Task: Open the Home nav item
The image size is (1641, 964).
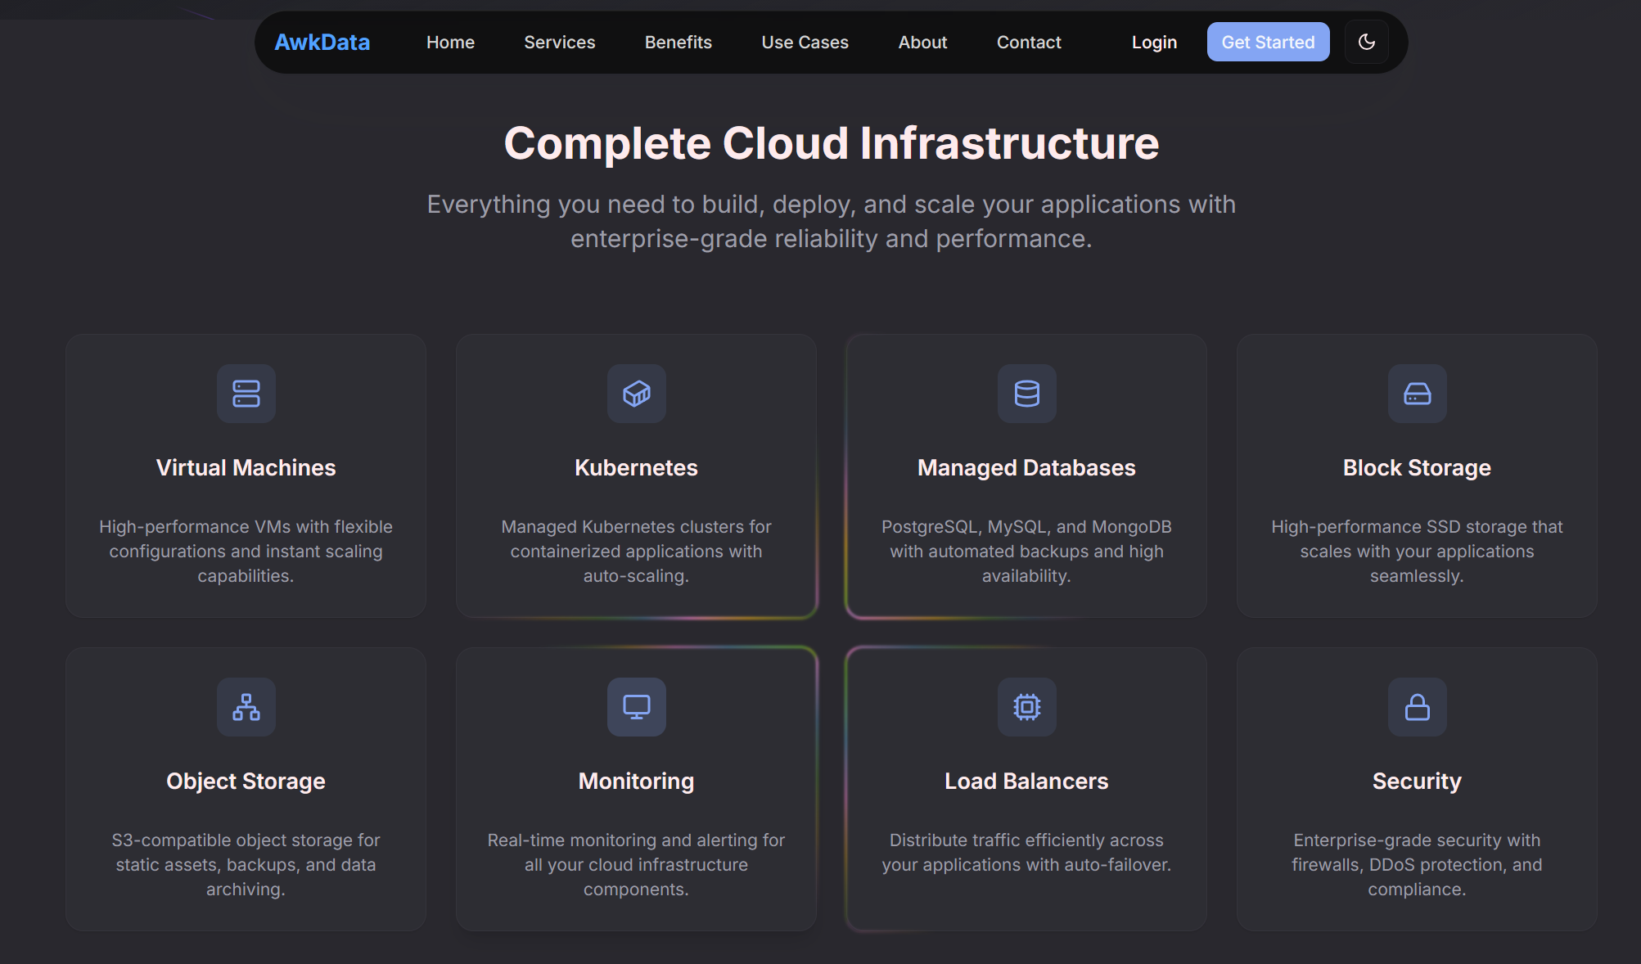Action: (450, 43)
